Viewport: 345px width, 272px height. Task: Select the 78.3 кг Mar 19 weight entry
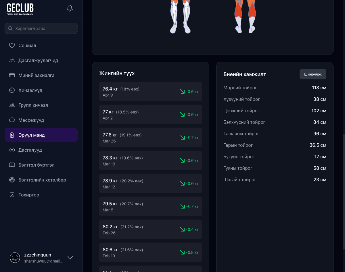pyautogui.click(x=150, y=161)
